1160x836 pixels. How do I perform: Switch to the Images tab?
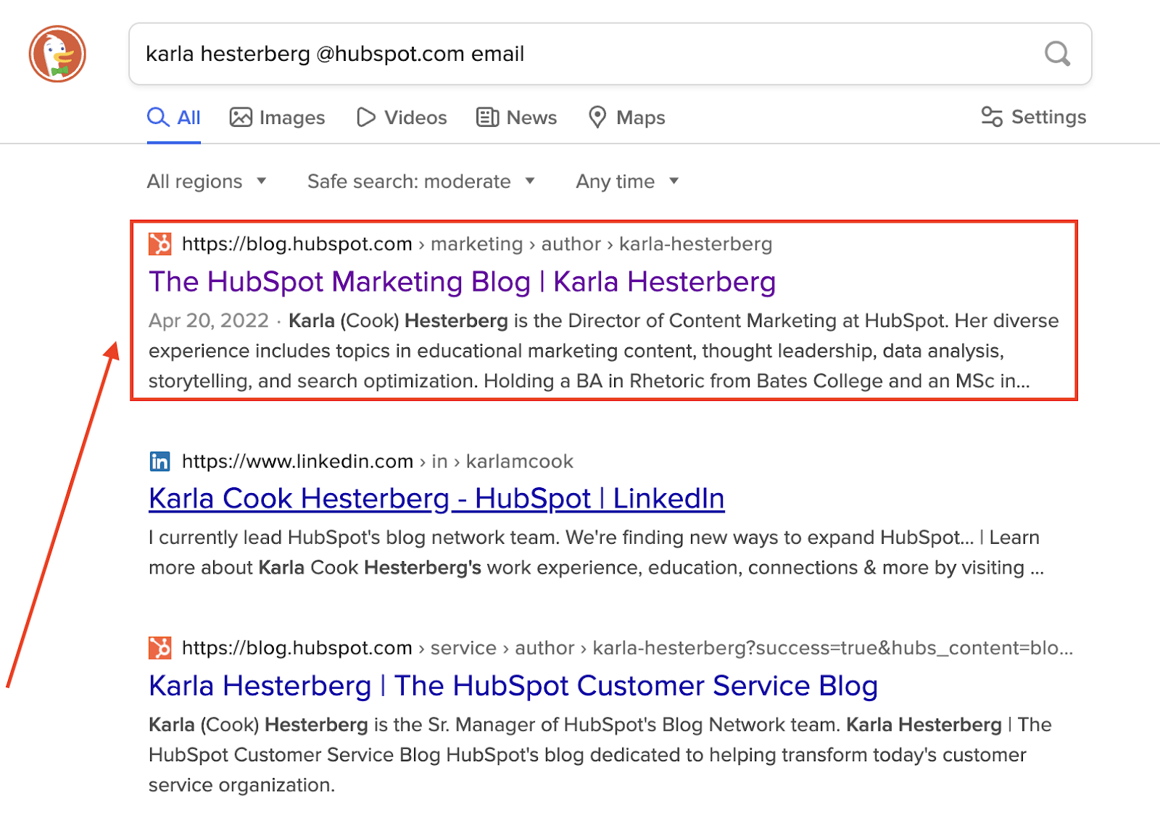[x=277, y=117]
